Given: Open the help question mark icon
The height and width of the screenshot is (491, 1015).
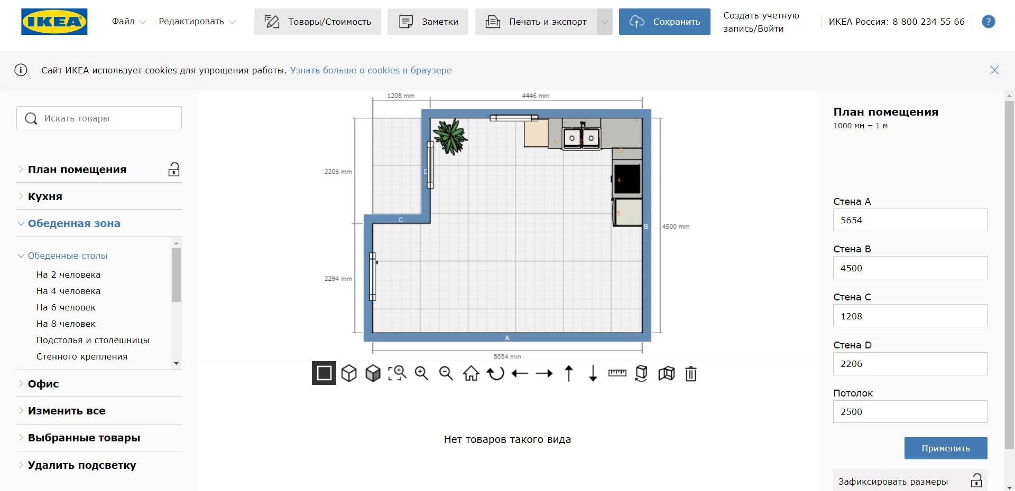Looking at the screenshot, I should (988, 22).
